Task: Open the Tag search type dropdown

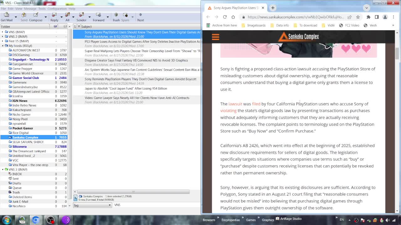Action: coord(92,205)
